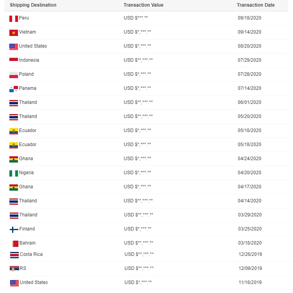Click the 11/16/2019 transaction date
Image resolution: width=293 pixels, height=293 pixels.
coord(250,282)
